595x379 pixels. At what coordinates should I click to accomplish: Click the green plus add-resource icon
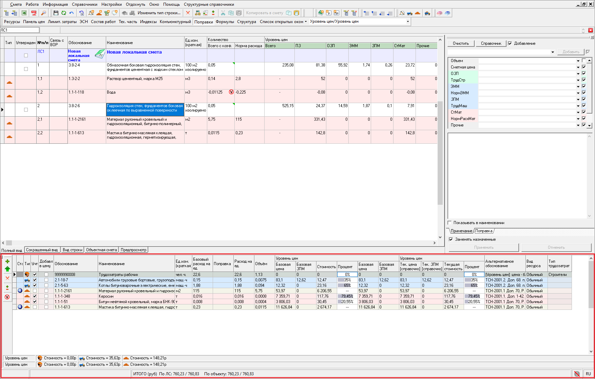pyautogui.click(x=7, y=261)
